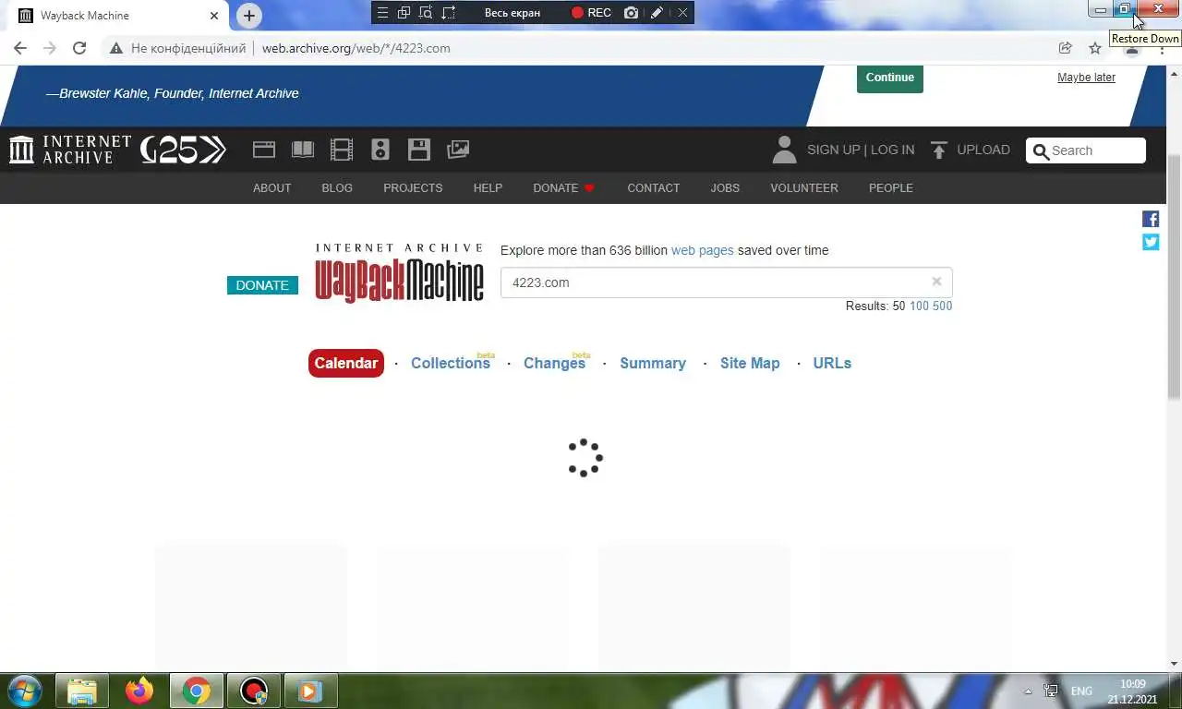This screenshot has width=1182, height=709.
Task: Reload the current page
Action: point(79,48)
